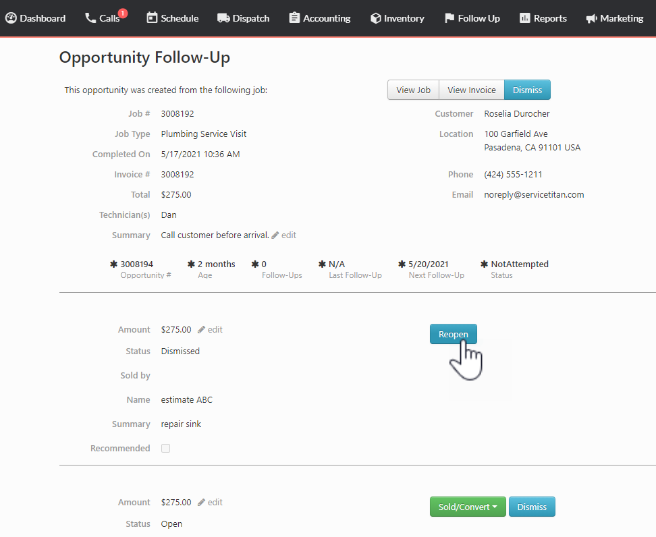Click the View Job button
656x537 pixels.
coord(413,90)
